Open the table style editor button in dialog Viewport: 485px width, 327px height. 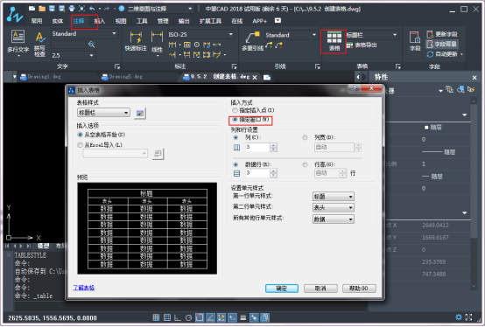tap(140, 113)
